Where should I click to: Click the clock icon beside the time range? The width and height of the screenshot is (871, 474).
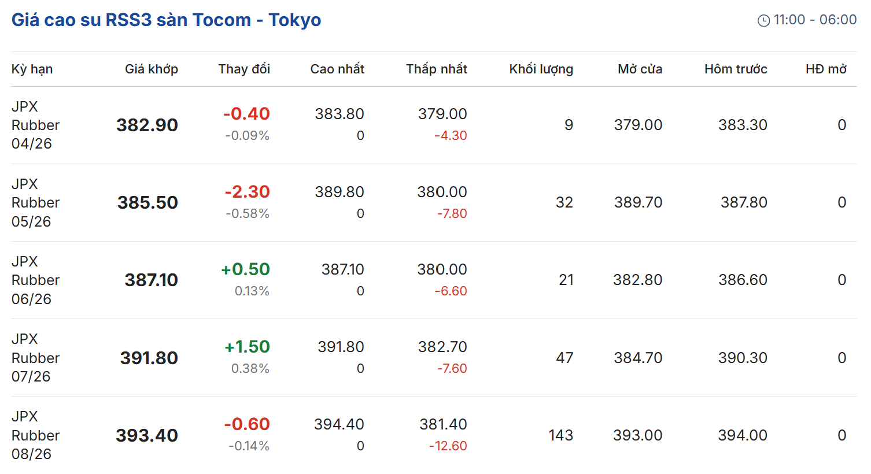click(763, 20)
